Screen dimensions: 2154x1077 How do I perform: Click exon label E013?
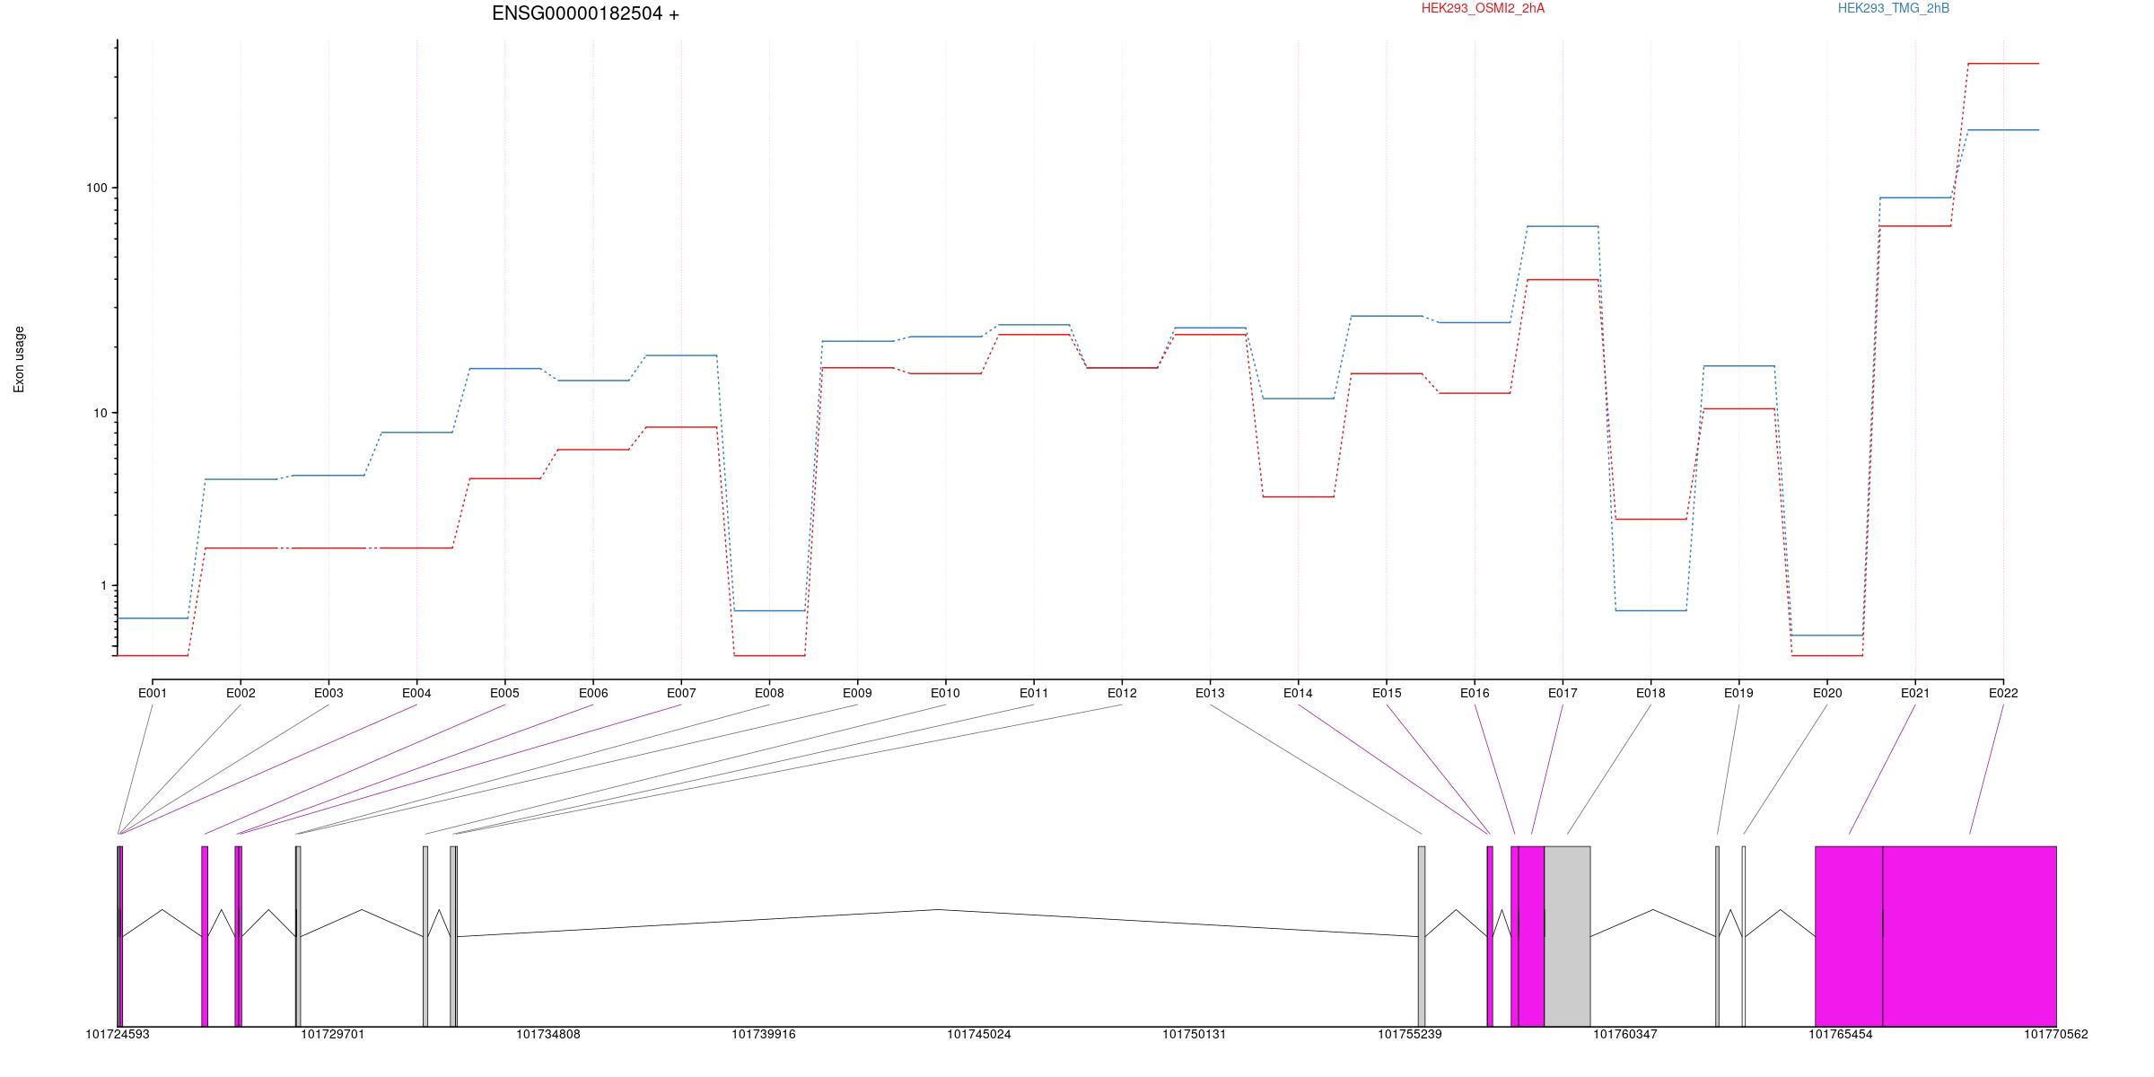click(1210, 693)
